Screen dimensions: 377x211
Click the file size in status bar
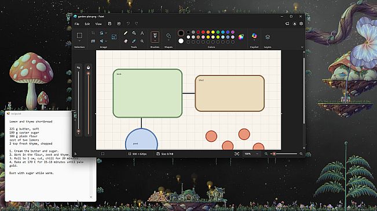pyautogui.click(x=165, y=154)
